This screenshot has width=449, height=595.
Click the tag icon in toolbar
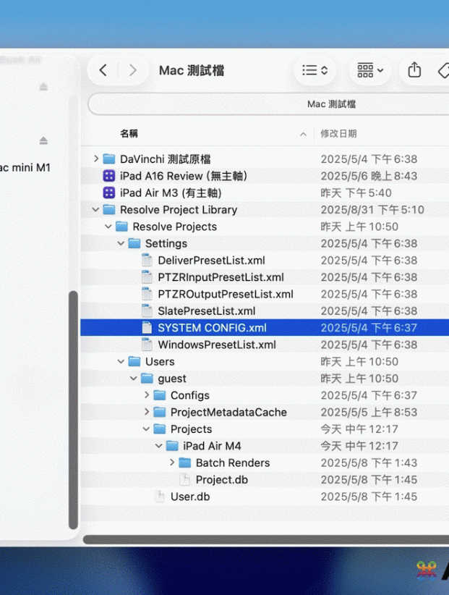[443, 70]
